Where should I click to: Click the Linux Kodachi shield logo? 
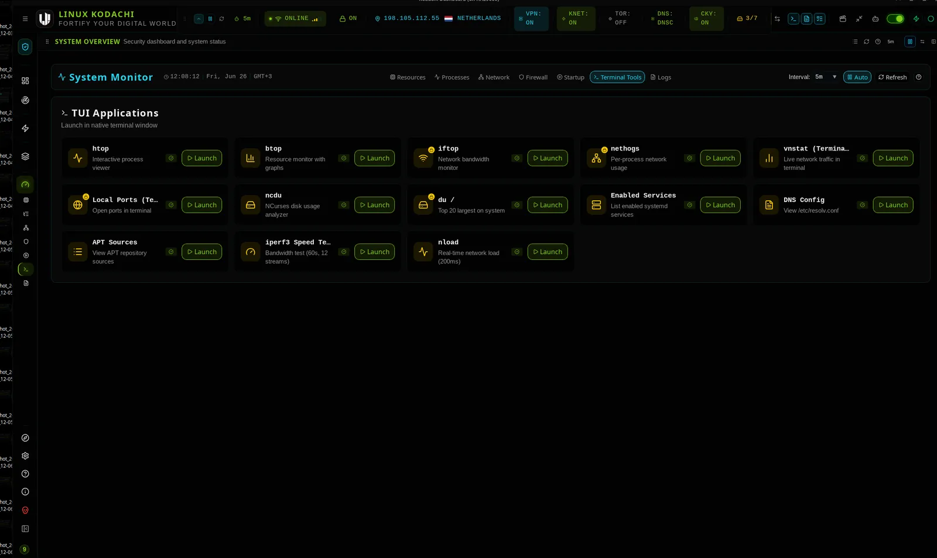tap(45, 19)
